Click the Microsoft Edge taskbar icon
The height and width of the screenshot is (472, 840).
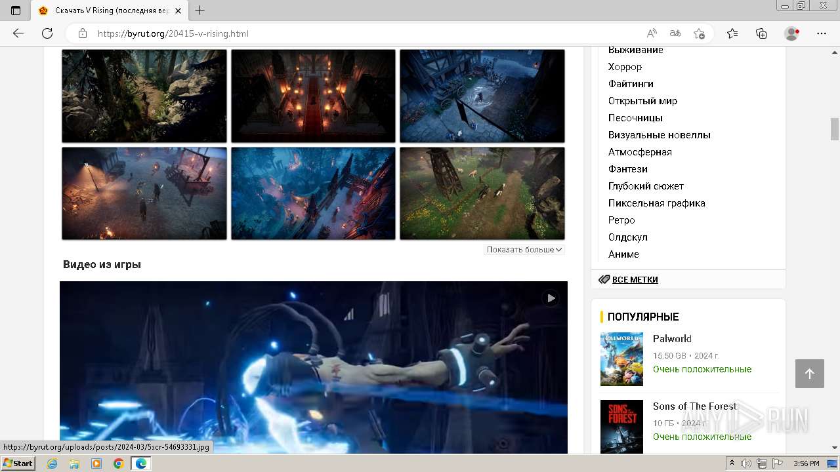tap(140, 463)
